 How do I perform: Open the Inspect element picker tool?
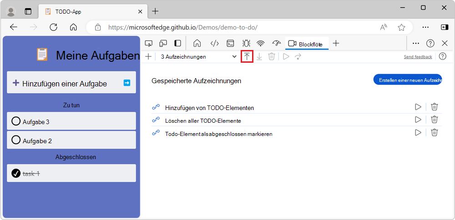click(148, 44)
